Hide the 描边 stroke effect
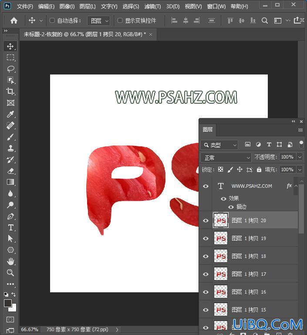Screen dimensions: 307x335 coord(231,207)
